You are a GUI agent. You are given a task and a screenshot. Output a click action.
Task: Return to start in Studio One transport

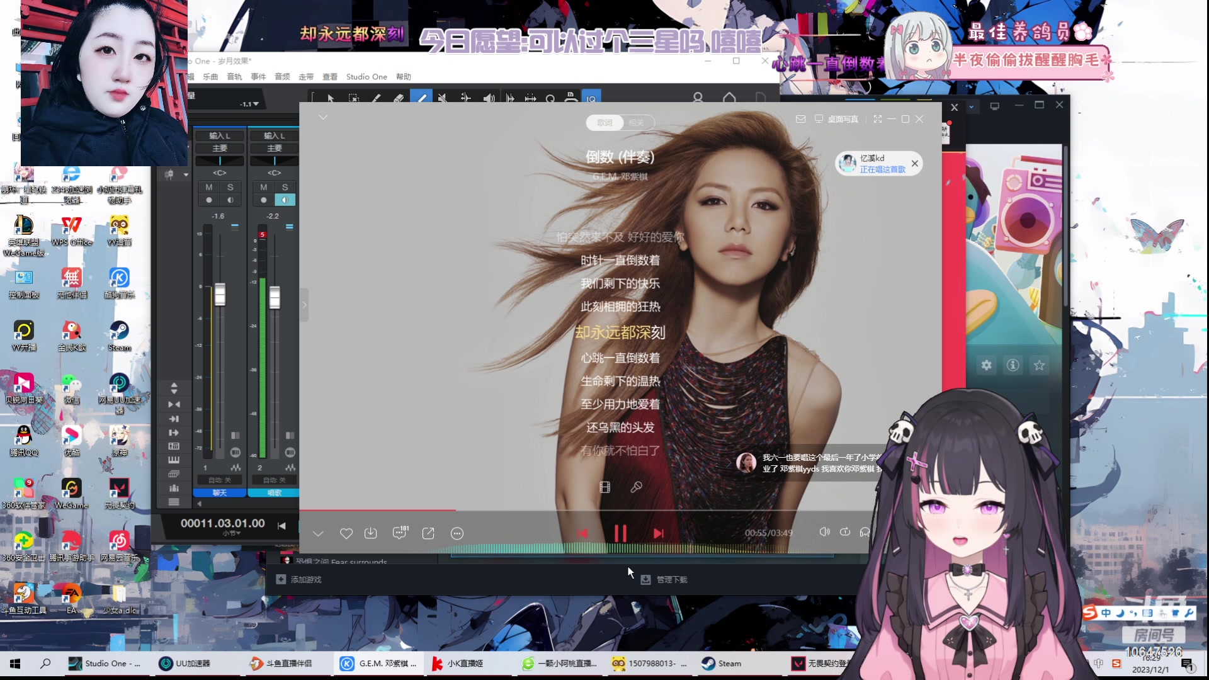[281, 525]
